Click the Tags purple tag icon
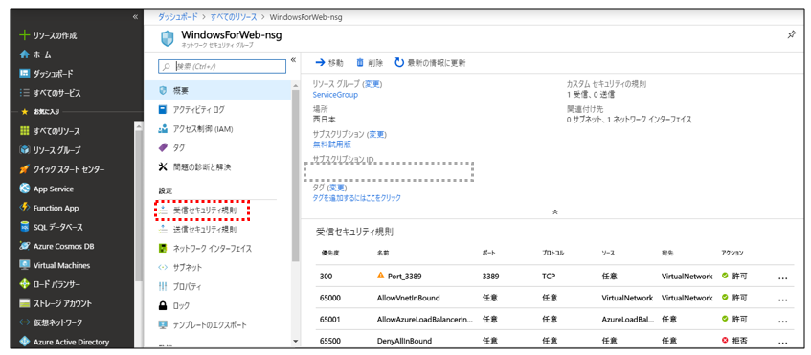Screen dimensions: 811x355 pyautogui.click(x=163, y=147)
